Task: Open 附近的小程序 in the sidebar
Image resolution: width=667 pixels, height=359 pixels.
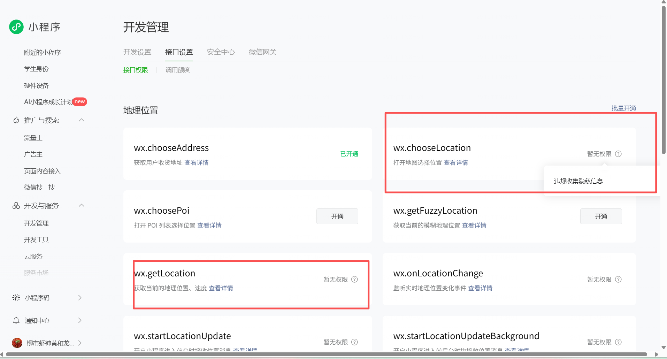Action: 43,52
